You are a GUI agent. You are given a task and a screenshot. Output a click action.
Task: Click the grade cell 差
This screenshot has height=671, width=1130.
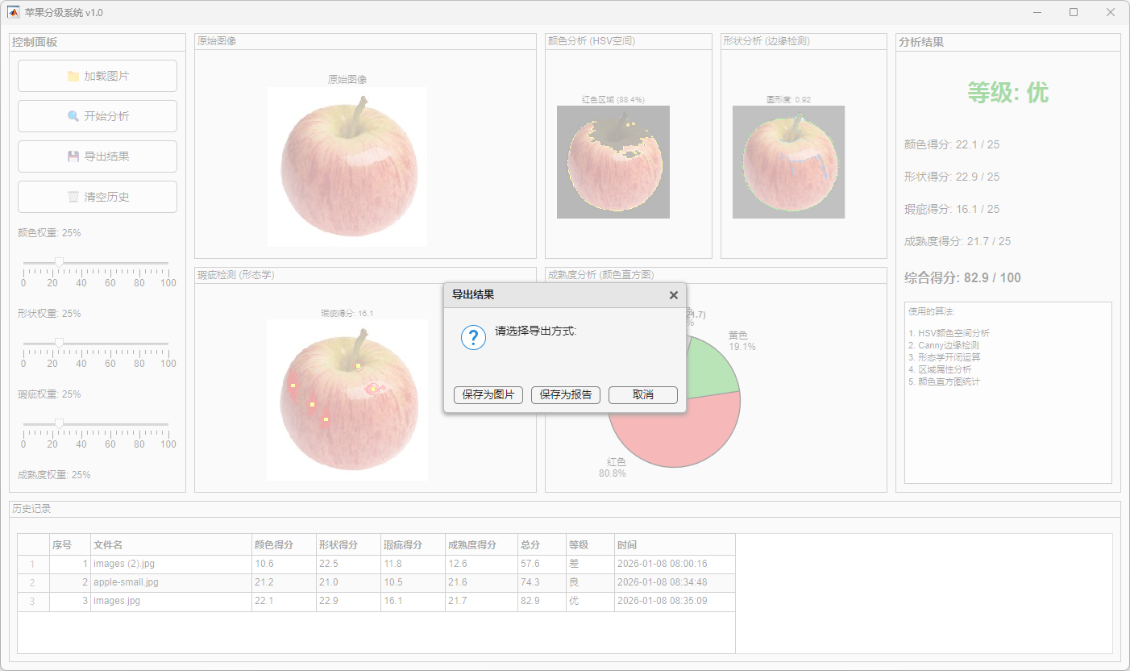pyautogui.click(x=590, y=564)
